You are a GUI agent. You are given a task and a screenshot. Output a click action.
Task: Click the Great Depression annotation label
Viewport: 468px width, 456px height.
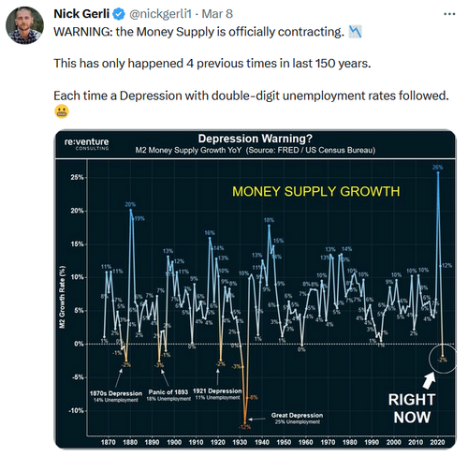[297, 419]
